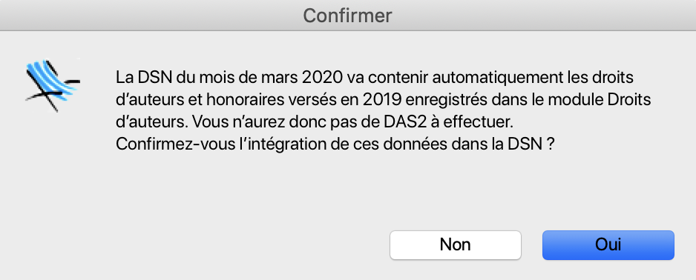696x280 pixels.
Task: Click the Confirmer dialog title text
Action: [347, 16]
